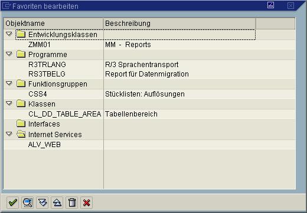Click the 'MM - Reports' description
This screenshot has width=307, height=213.
[x=128, y=45]
